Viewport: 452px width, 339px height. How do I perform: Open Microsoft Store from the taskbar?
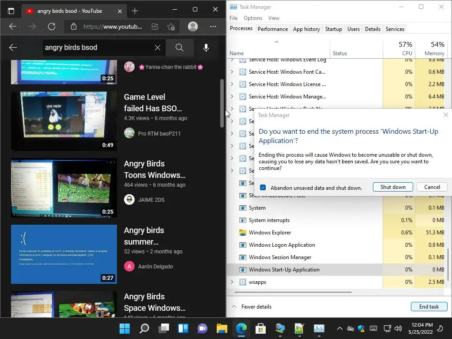(x=260, y=328)
